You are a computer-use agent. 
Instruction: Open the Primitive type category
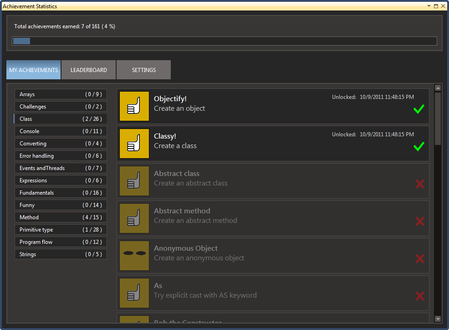pyautogui.click(x=61, y=230)
